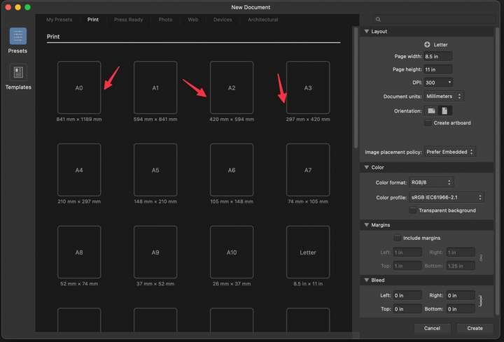Click the preset list vertical scrollbar
Viewport: 504px width, 342px height.
356,87
